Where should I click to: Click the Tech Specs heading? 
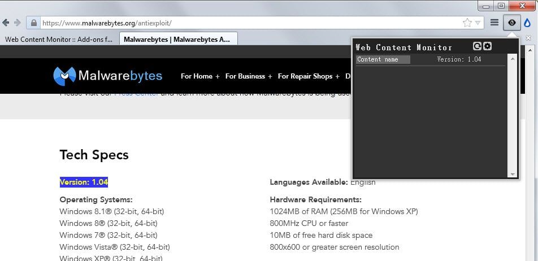point(94,155)
